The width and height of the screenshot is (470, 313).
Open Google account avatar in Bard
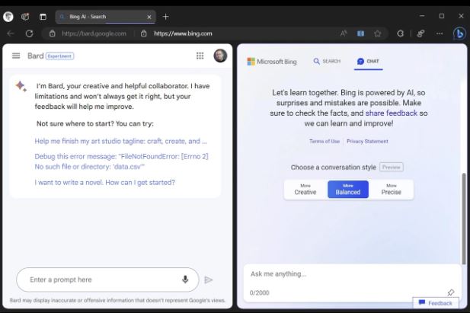coord(220,56)
